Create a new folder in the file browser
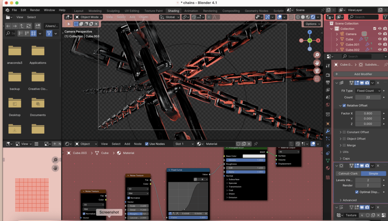Image resolution: width=388 pixels, height=221 pixels. point(38,26)
